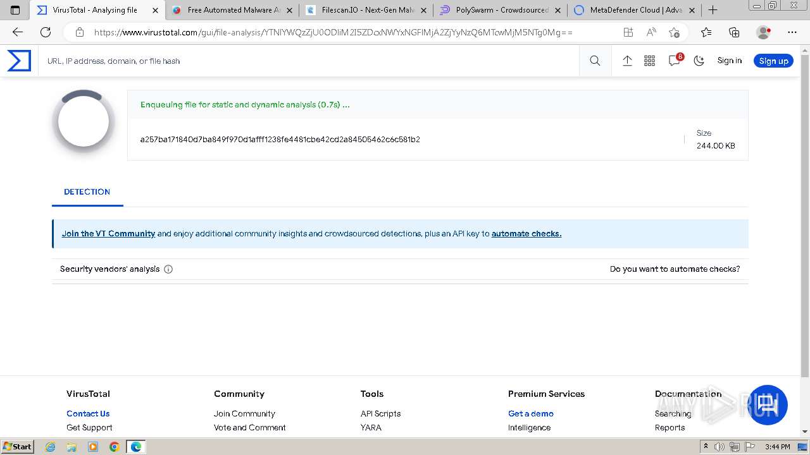Click the browser apps/extensions icon in address bar
Viewport: 810px width, 455px height.
[x=628, y=32]
